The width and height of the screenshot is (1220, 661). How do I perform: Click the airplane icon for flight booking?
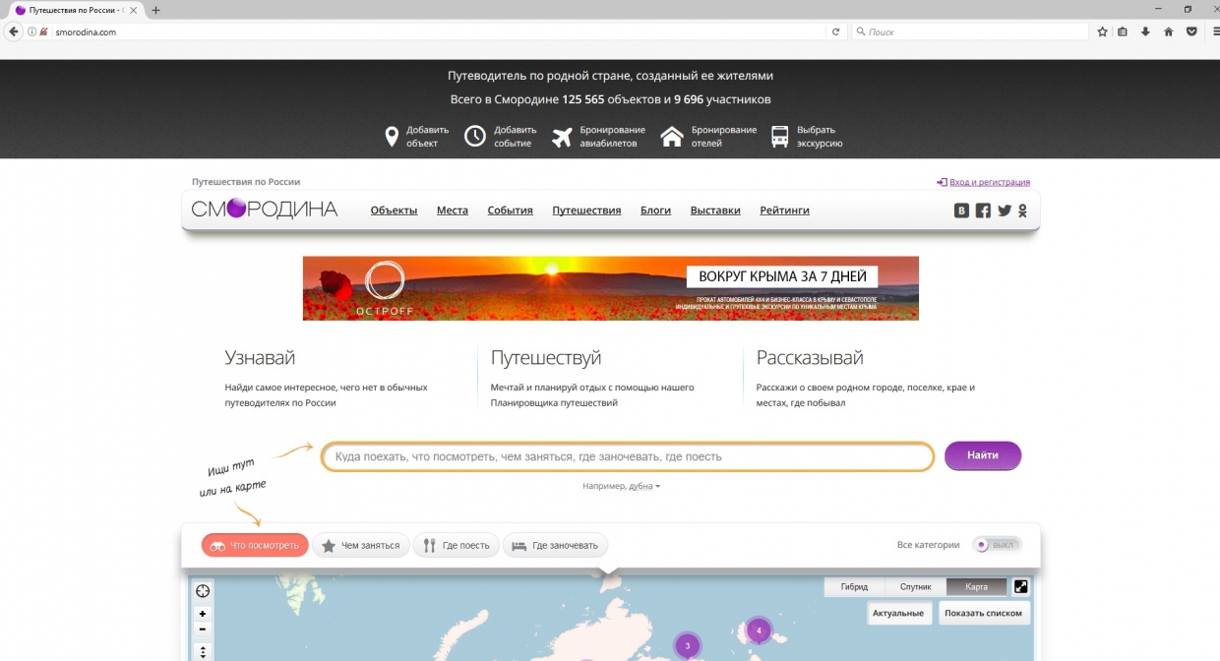click(562, 137)
